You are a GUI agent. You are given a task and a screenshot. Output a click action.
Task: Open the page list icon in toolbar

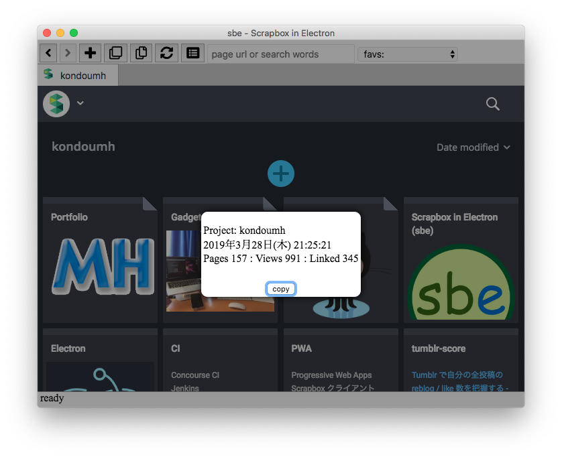(192, 54)
